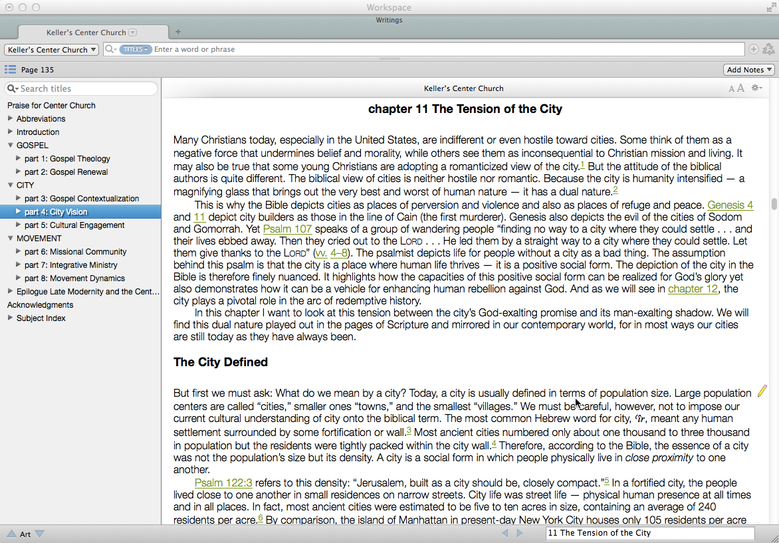Click the yellow pencil note marker
The height and width of the screenshot is (543, 779).
point(762,391)
